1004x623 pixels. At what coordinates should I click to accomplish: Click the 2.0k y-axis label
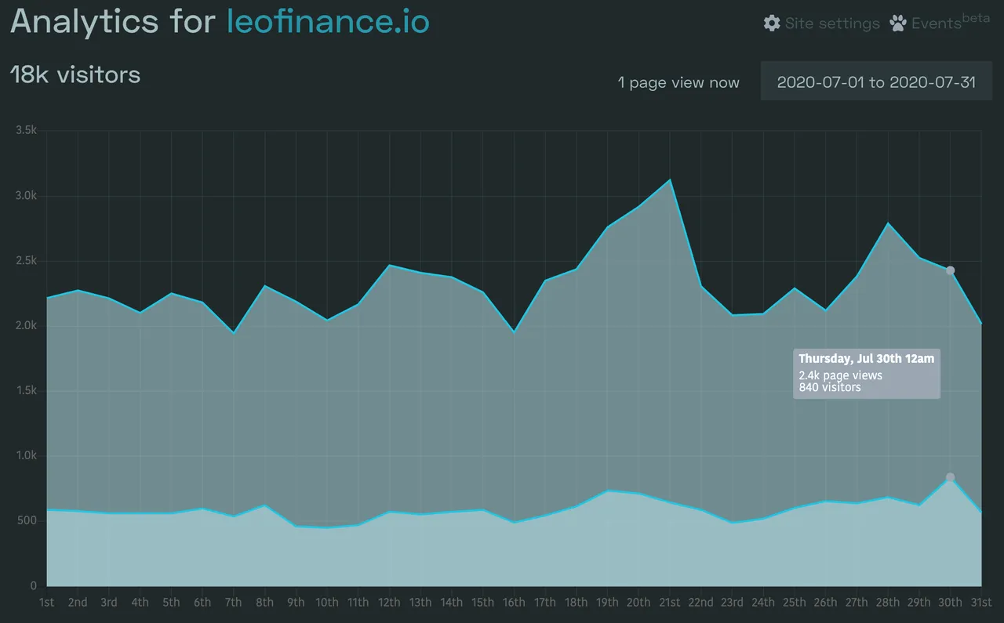(x=26, y=325)
